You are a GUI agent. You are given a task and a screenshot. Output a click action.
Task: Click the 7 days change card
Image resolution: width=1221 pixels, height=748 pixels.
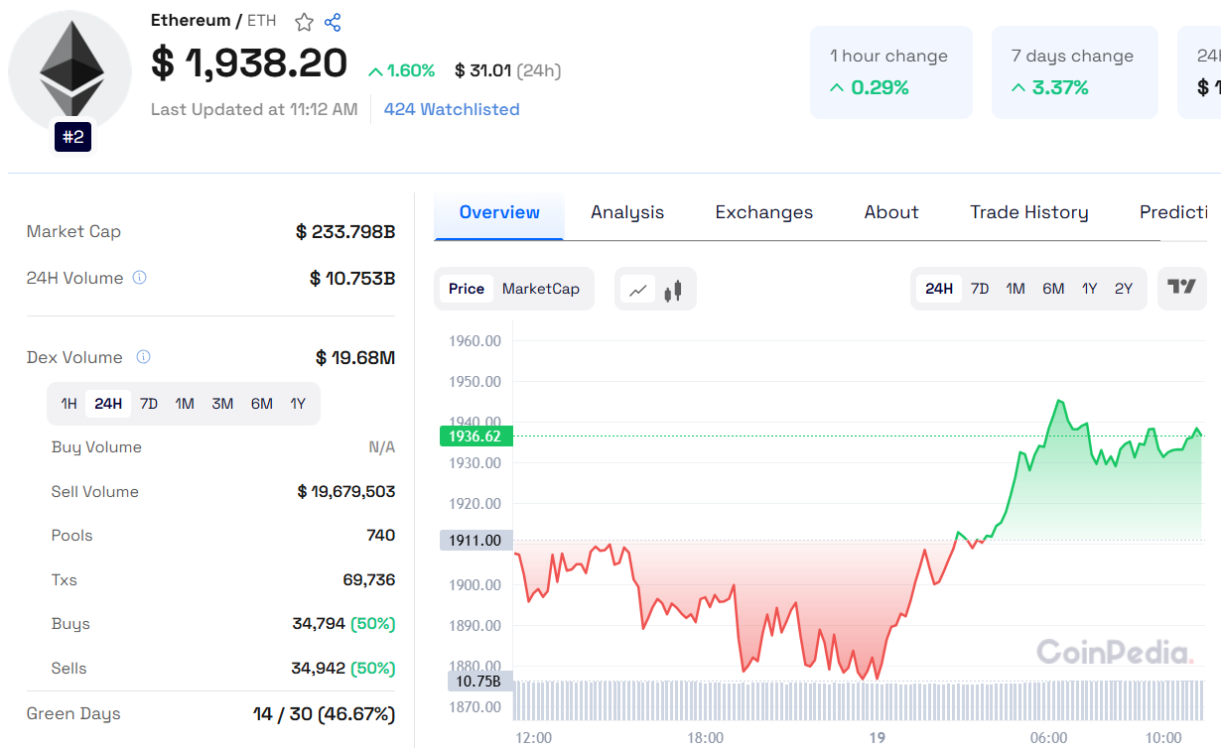pyautogui.click(x=1075, y=72)
